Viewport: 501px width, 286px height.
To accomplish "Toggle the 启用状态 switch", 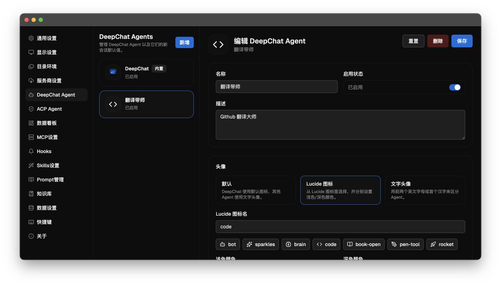I will (x=455, y=87).
